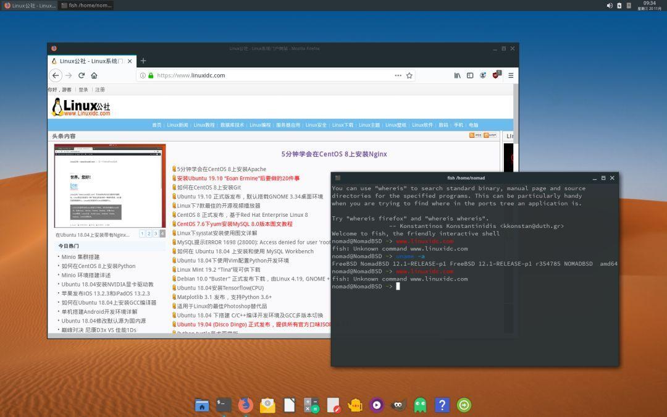This screenshot has height=417, width=667.
Task: Click the green connection padlock
Action: pyautogui.click(x=151, y=75)
